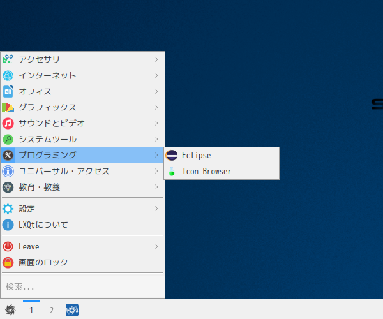Click the 検索 search field
Viewport: 383px width, 319px height.
(82, 286)
